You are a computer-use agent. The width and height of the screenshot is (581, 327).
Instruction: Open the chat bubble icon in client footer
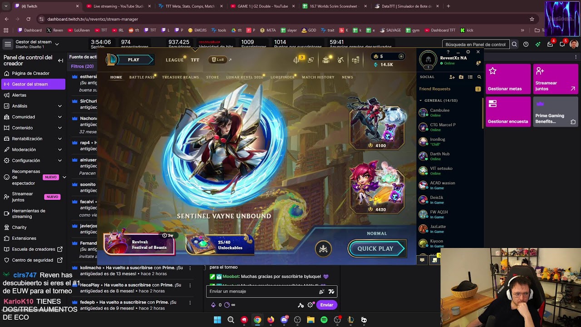tap(422, 260)
